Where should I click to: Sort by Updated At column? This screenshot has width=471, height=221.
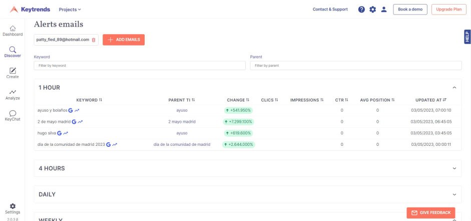click(431, 100)
